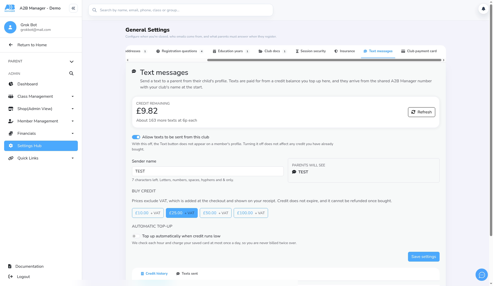Click the horizontal tab scrollbar thumb

coord(324,60)
